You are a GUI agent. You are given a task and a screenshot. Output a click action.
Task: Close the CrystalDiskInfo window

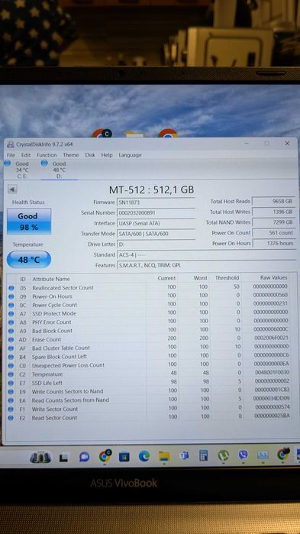pyautogui.click(x=287, y=144)
